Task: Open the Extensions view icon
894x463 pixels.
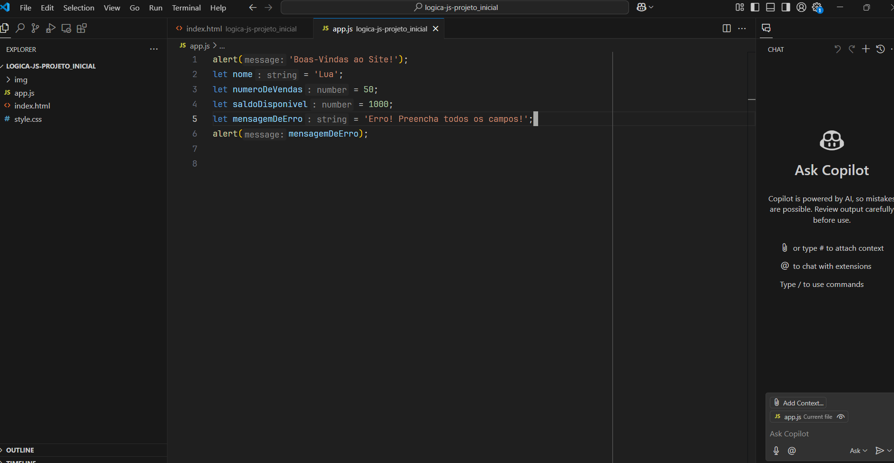Action: pyautogui.click(x=82, y=29)
